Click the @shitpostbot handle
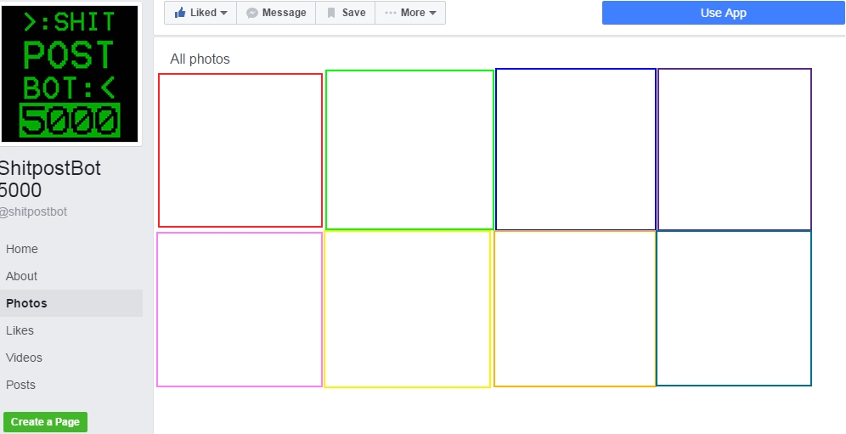 (33, 211)
